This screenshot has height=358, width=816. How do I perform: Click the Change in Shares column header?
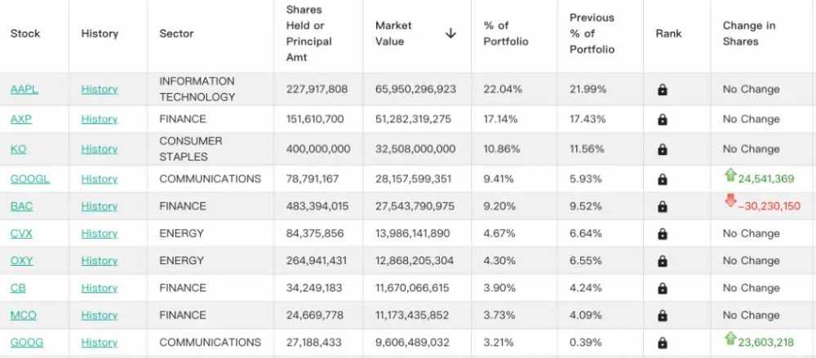point(749,33)
